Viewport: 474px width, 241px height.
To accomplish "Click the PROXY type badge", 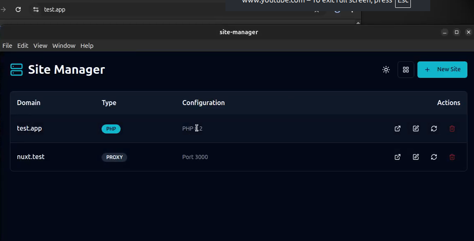I will point(114,157).
